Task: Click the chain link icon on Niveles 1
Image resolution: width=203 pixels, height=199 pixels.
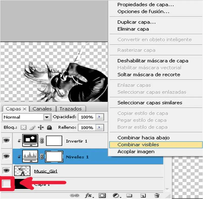Action: point(42,157)
